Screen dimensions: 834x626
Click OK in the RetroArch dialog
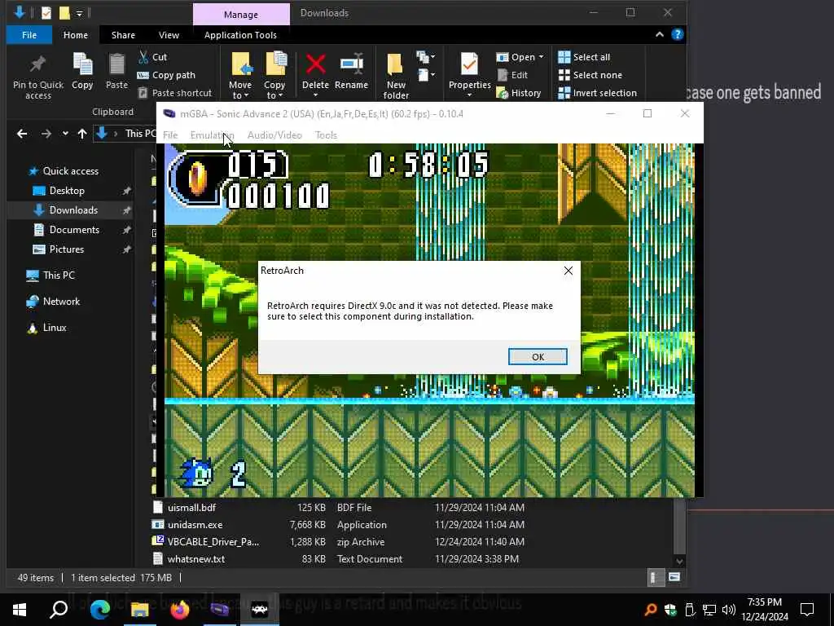pyautogui.click(x=538, y=357)
